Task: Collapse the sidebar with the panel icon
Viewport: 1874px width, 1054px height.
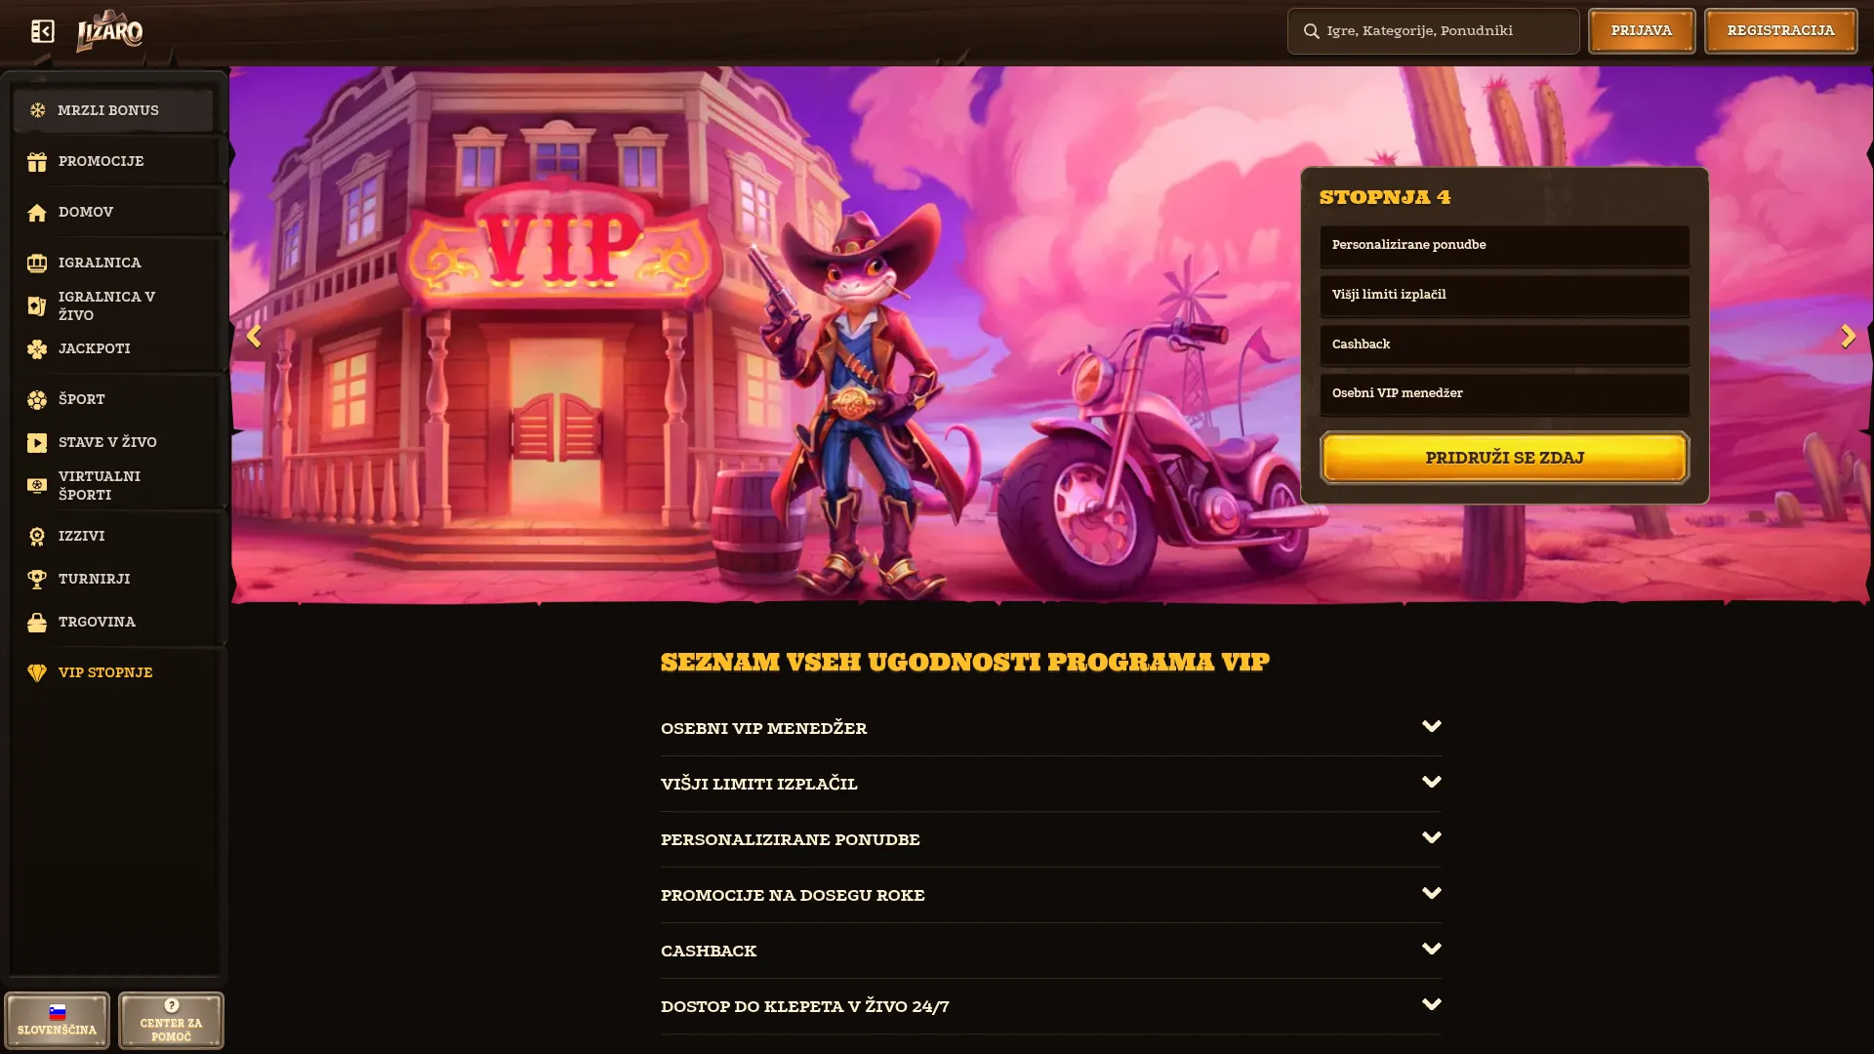Action: 42,31
